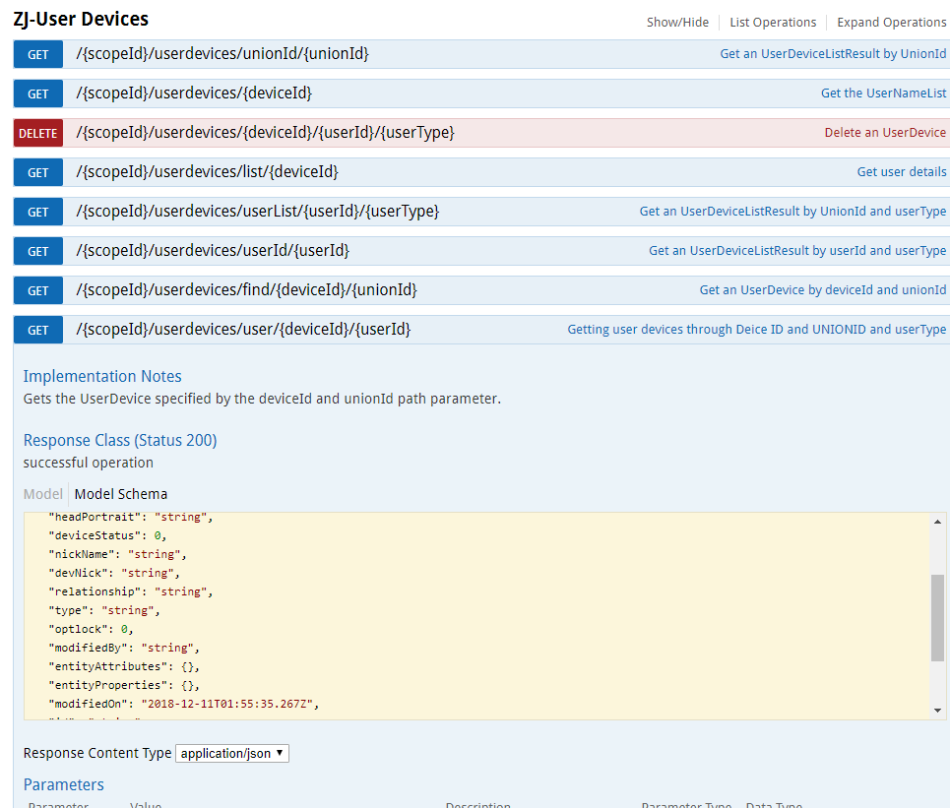
Task: Expand /userdevices/userList/{userId}/{userType} operation
Action: click(x=258, y=212)
